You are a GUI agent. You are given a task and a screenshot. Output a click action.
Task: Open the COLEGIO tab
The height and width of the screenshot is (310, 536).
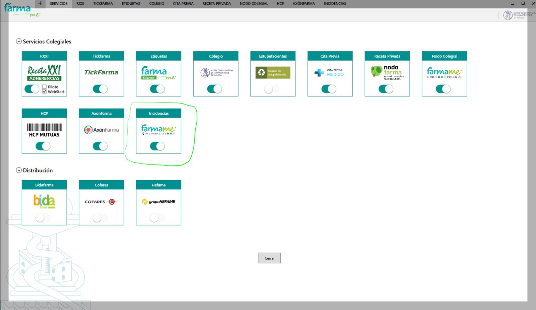tap(157, 4)
